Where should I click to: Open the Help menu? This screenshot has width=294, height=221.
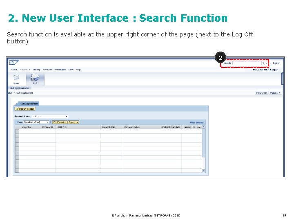(78, 70)
